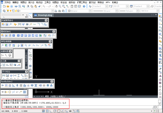Close the 图纸初始化 toolbar panel
163x113 pixels.
54,32
